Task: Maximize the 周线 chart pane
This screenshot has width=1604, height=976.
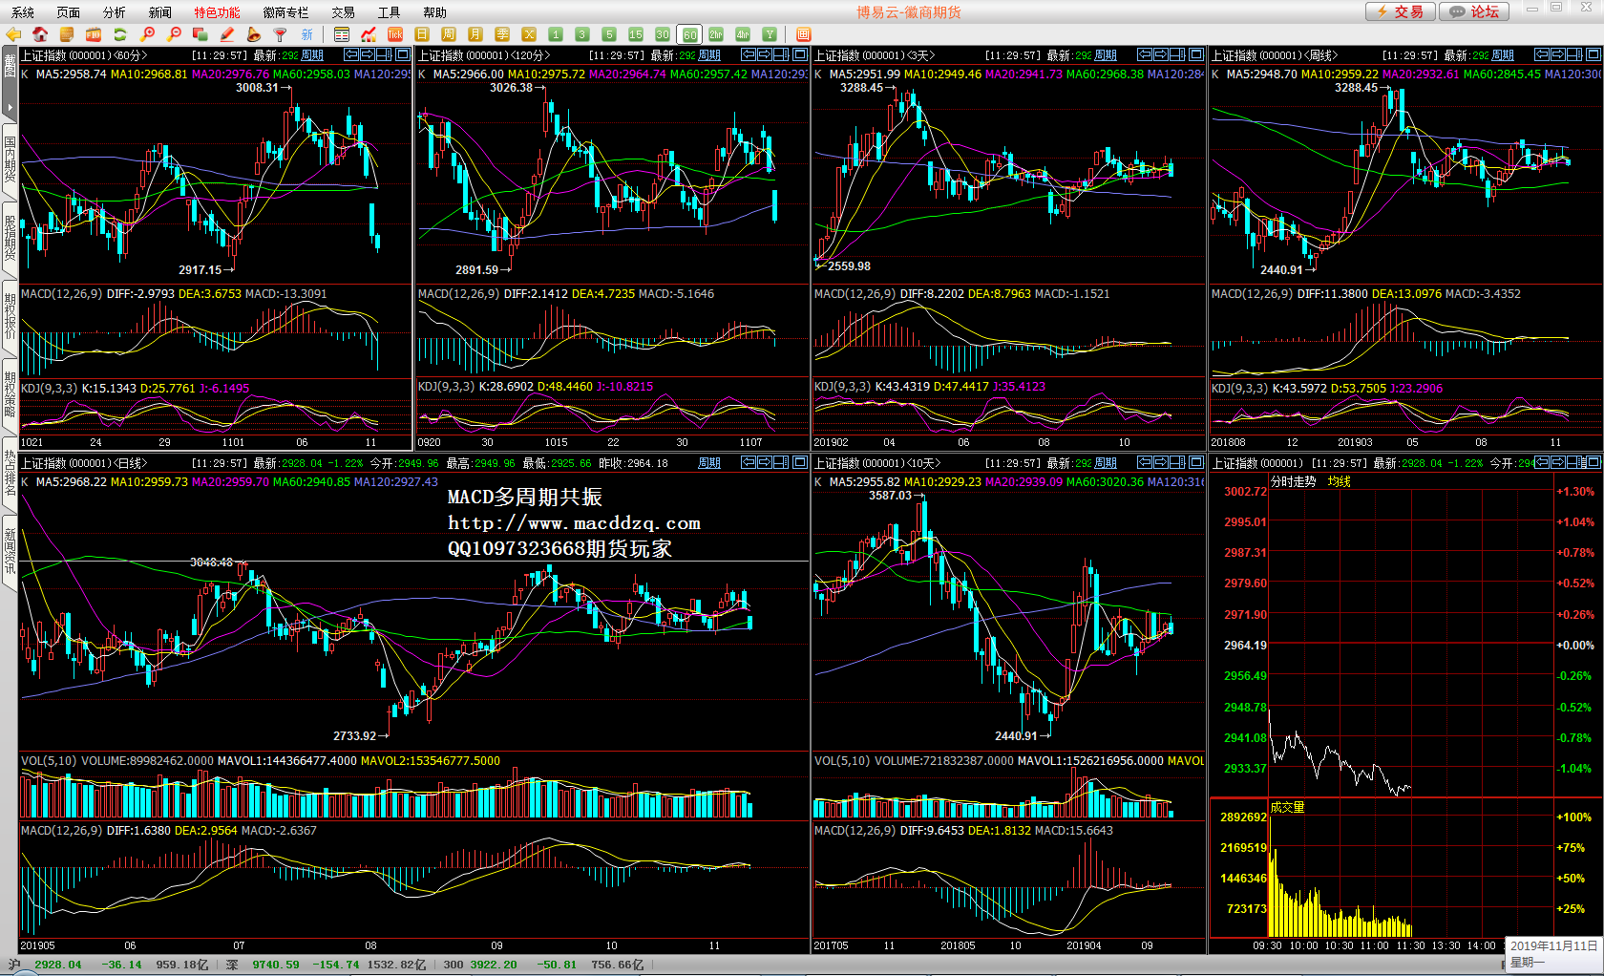Action: click(x=1593, y=54)
